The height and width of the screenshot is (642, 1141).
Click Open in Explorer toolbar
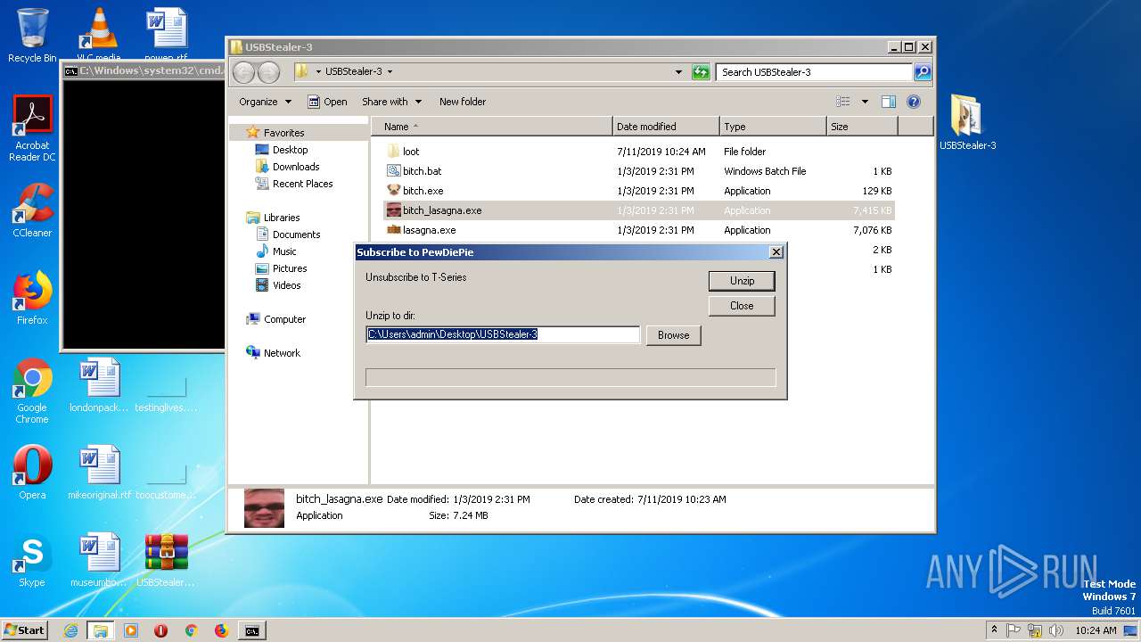327,102
